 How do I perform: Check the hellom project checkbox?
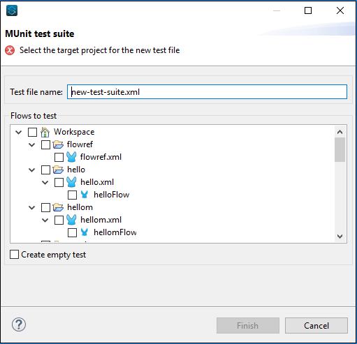coord(45,207)
